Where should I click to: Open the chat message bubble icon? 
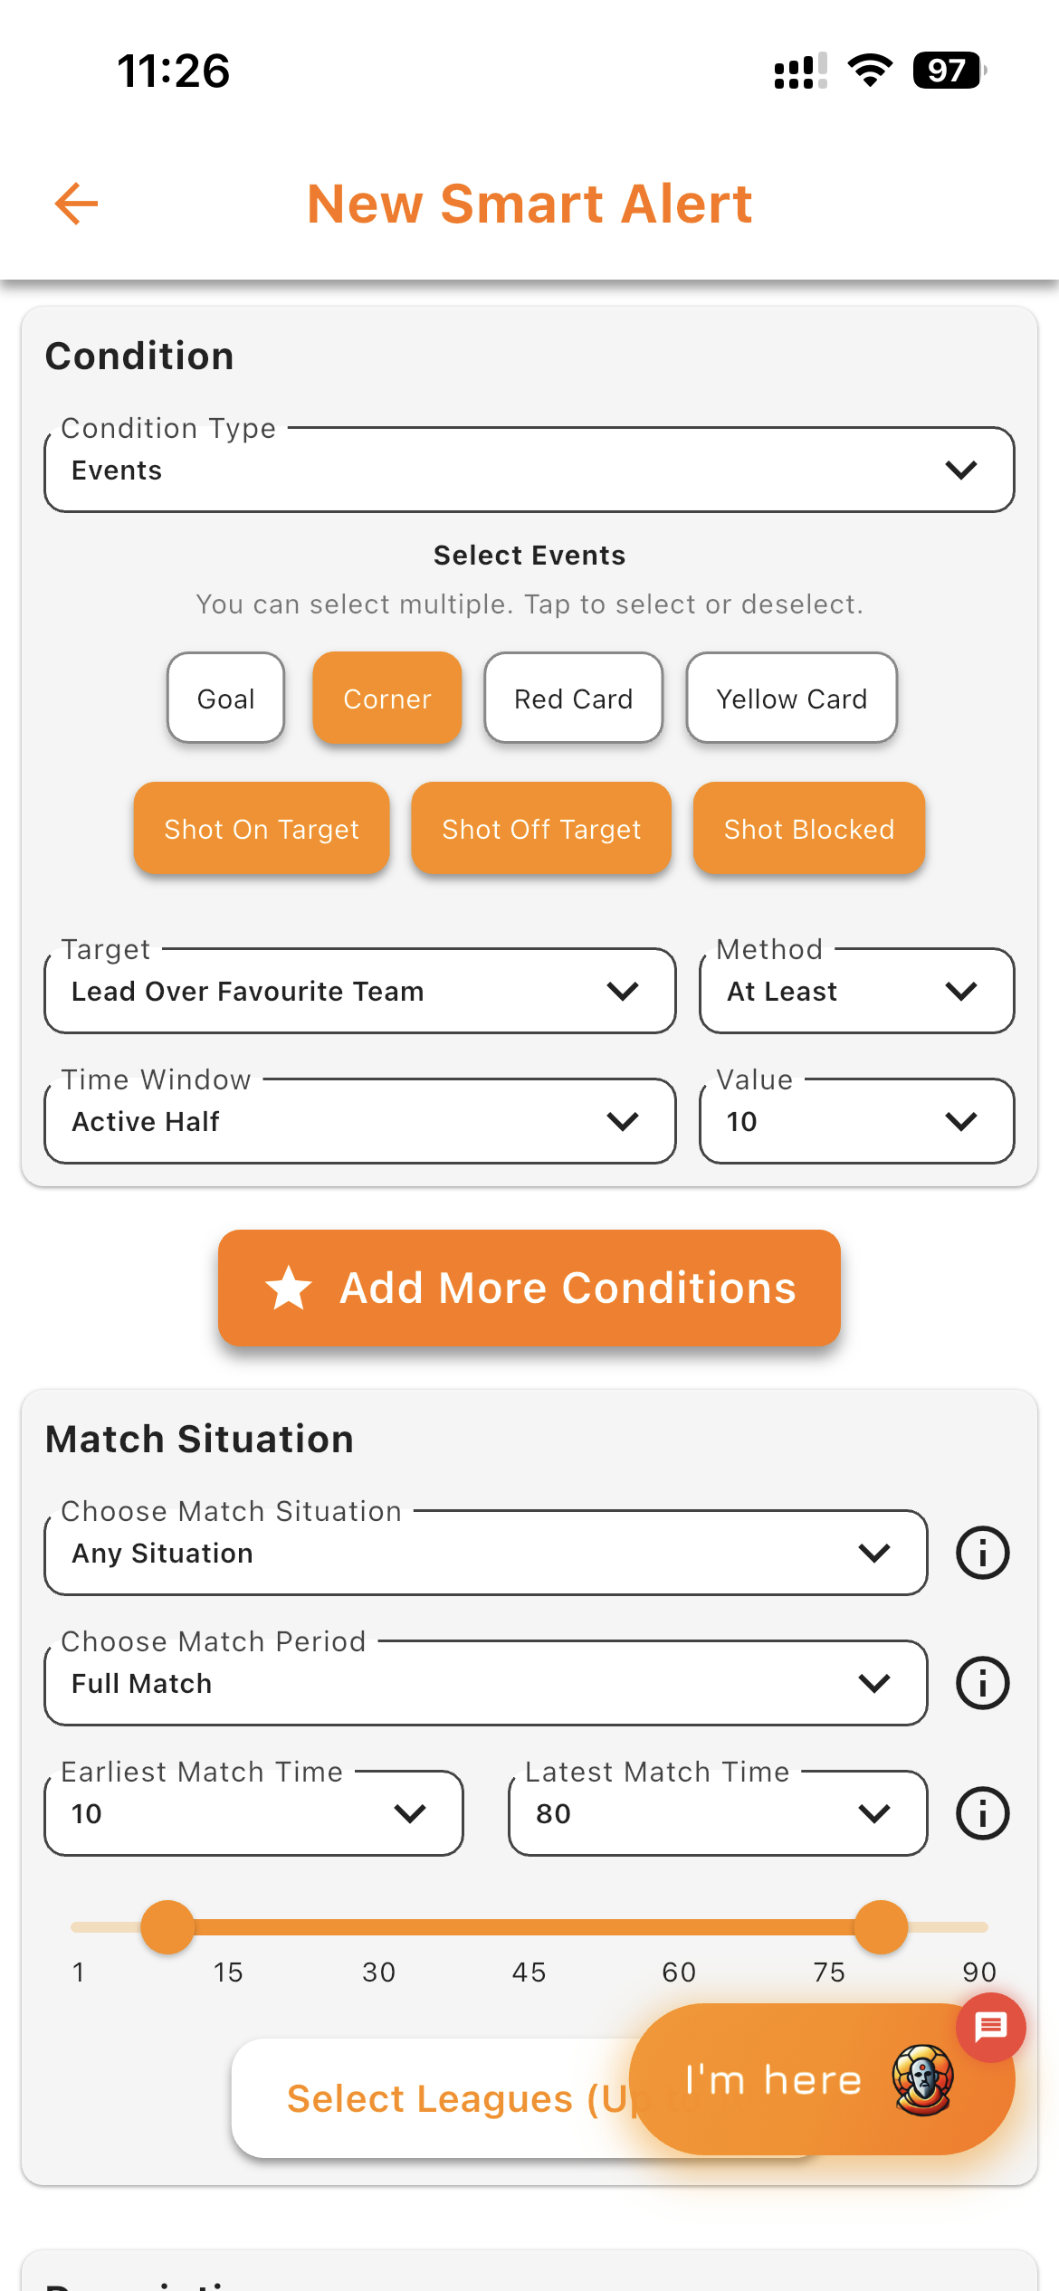tap(989, 2028)
